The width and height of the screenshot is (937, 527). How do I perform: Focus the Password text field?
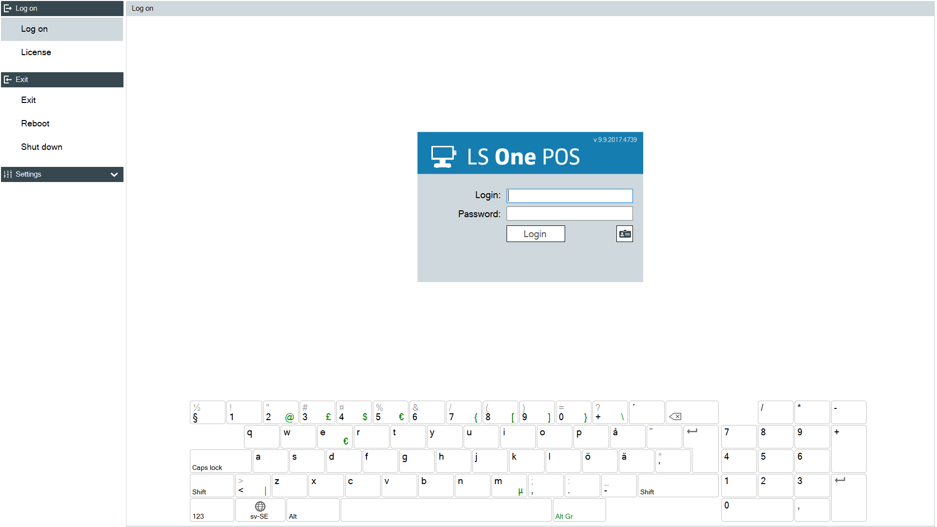click(570, 214)
